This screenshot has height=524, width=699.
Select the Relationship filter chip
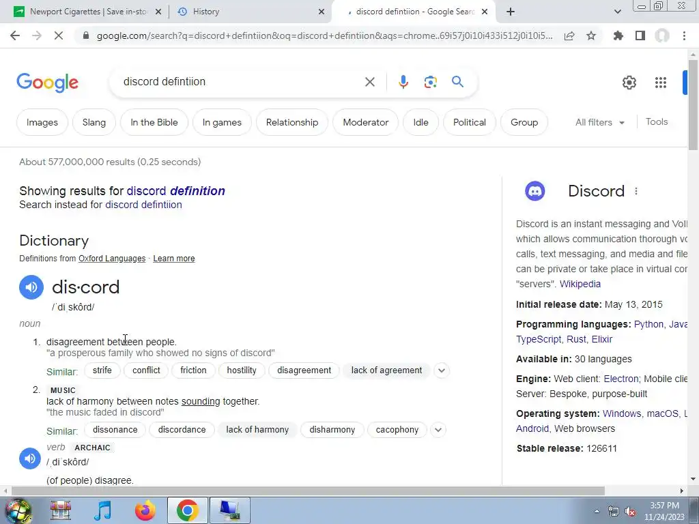coord(292,123)
